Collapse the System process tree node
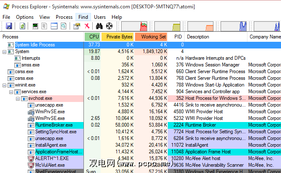Viewport: 281px width, 173px height. (5, 51)
